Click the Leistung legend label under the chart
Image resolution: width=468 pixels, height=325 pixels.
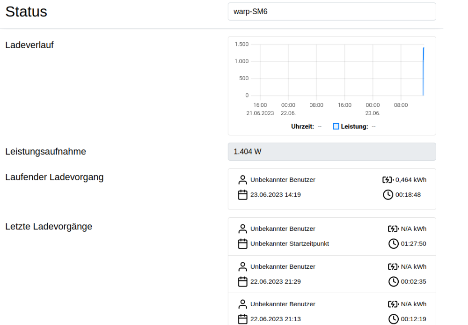[354, 126]
